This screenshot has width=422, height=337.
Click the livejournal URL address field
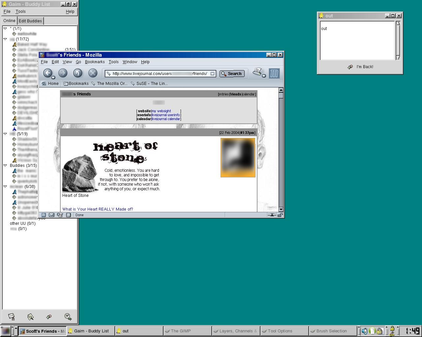(160, 74)
